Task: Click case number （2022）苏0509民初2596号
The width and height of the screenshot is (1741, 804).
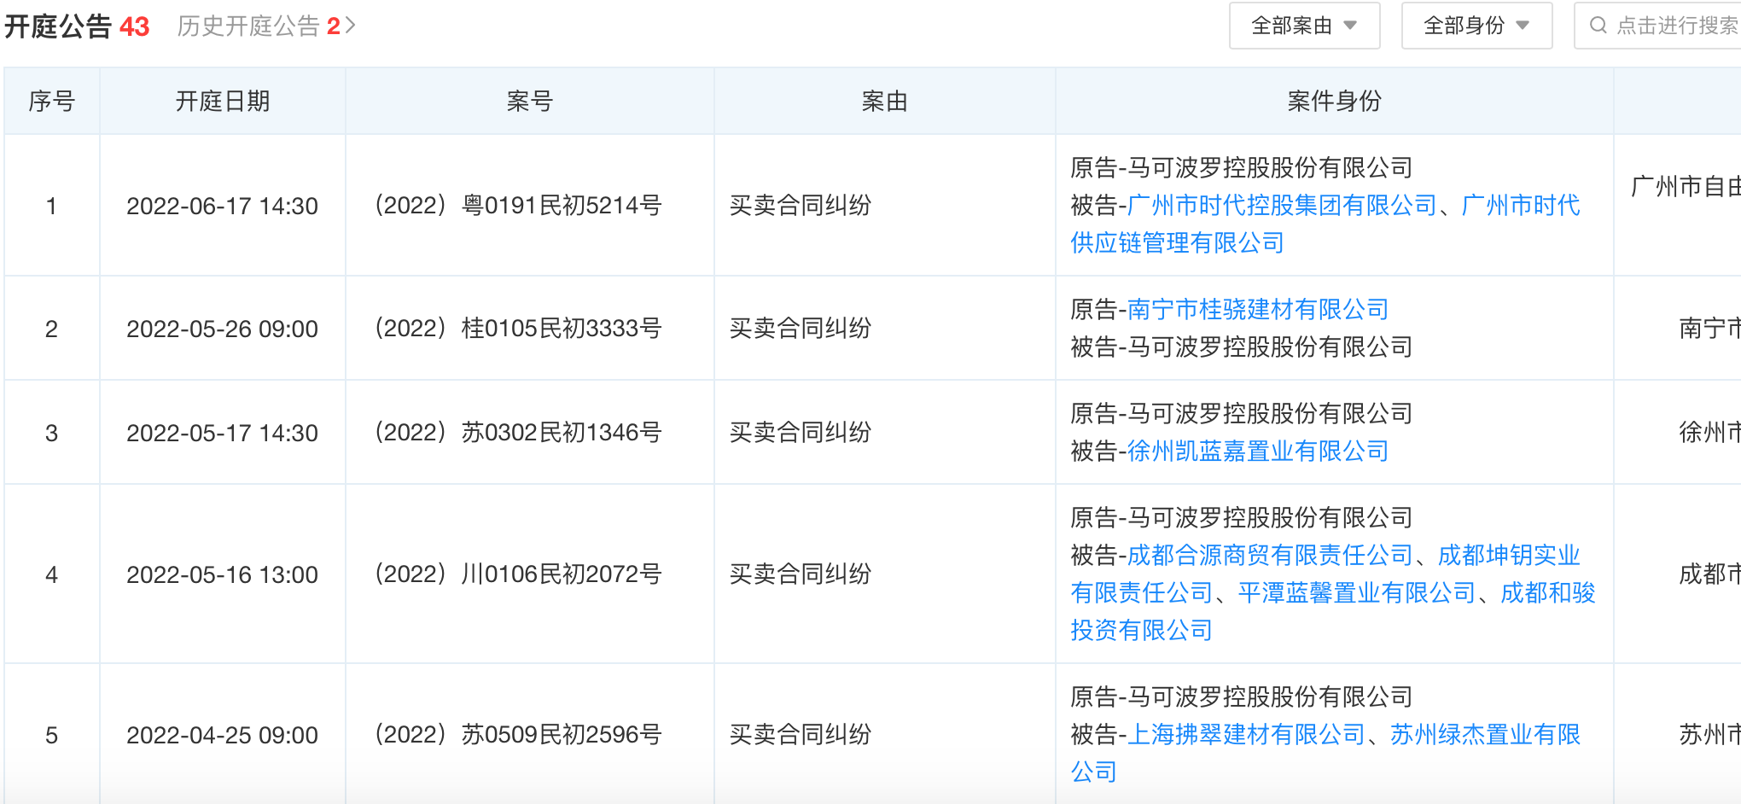Action: click(x=519, y=735)
